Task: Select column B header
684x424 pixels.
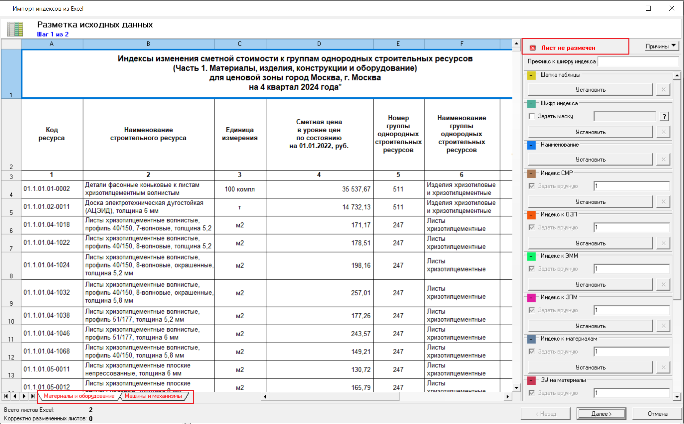Action: point(149,44)
